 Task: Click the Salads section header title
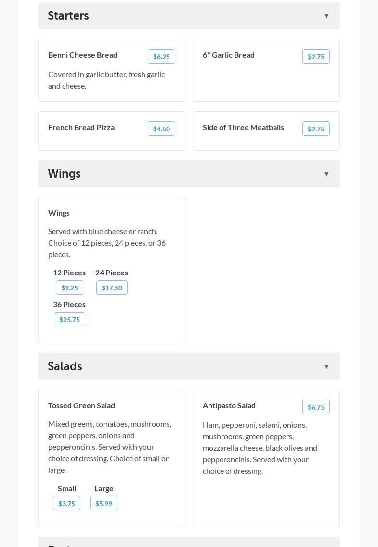[65, 366]
